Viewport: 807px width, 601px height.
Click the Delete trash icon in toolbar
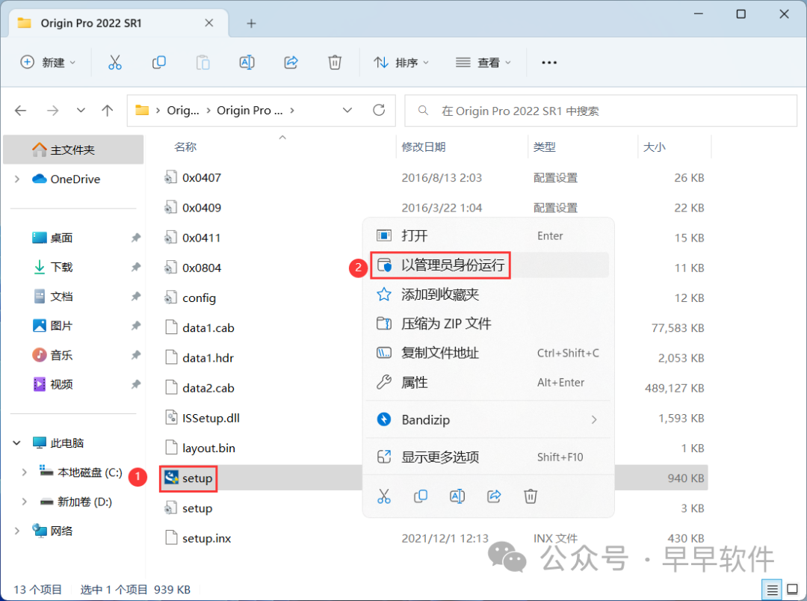tap(335, 63)
